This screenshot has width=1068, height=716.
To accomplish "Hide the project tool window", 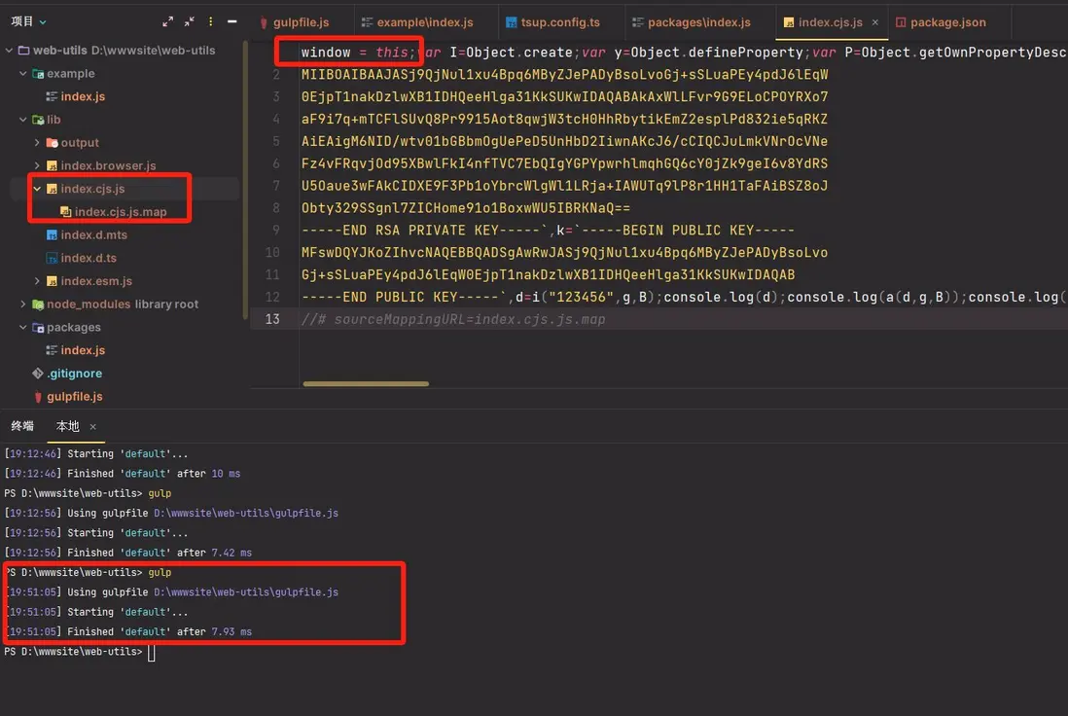I will 232,21.
